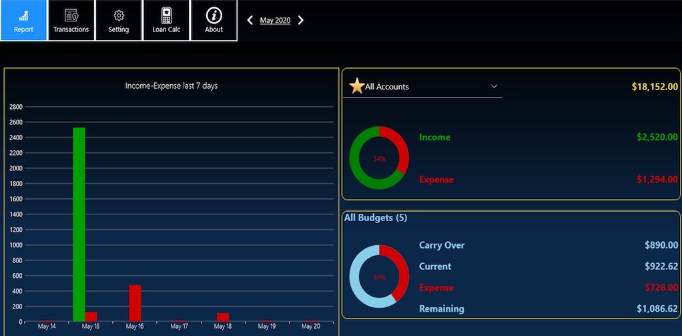Go to next month arrow
Image resolution: width=682 pixels, height=336 pixels.
click(301, 20)
